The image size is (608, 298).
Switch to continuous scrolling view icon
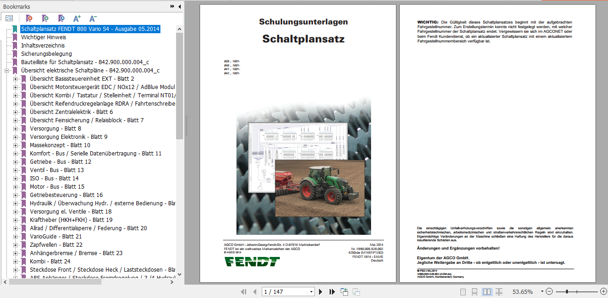tap(474, 292)
